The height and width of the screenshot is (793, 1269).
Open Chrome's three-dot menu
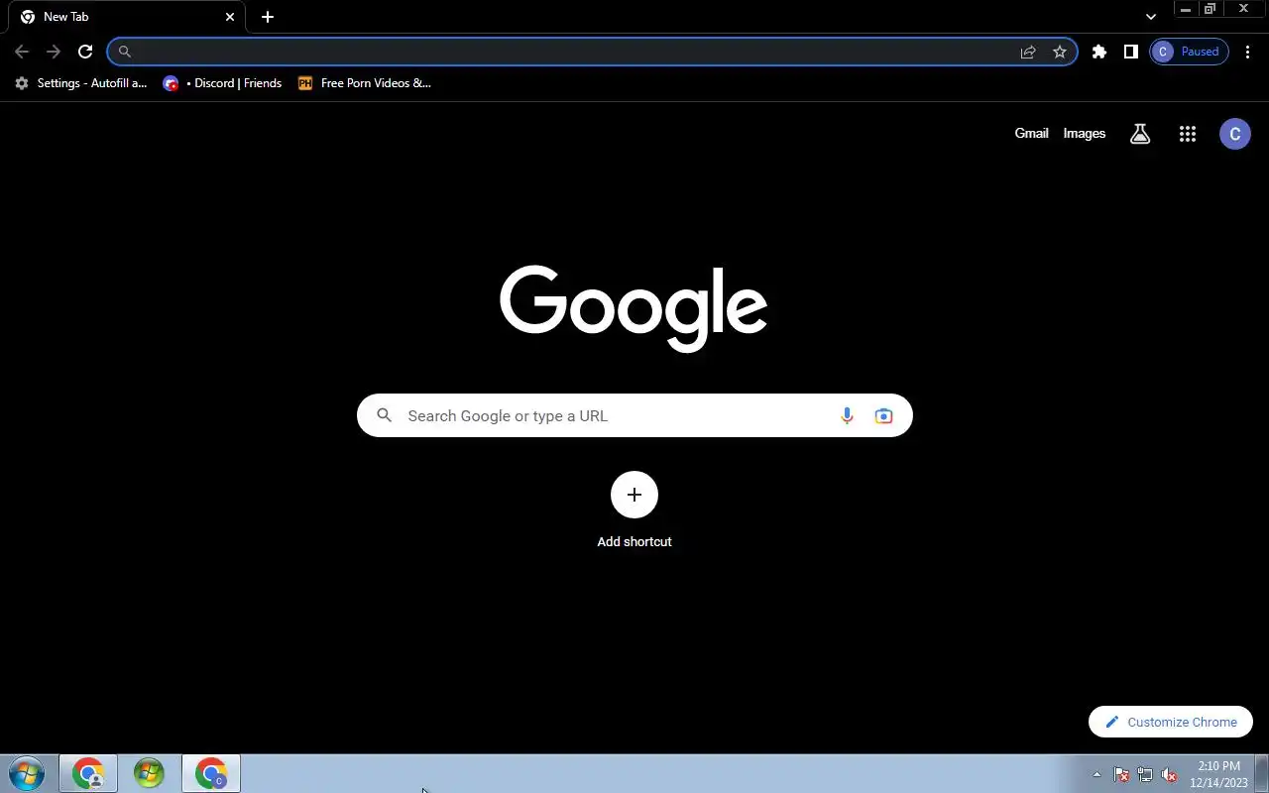1247,52
